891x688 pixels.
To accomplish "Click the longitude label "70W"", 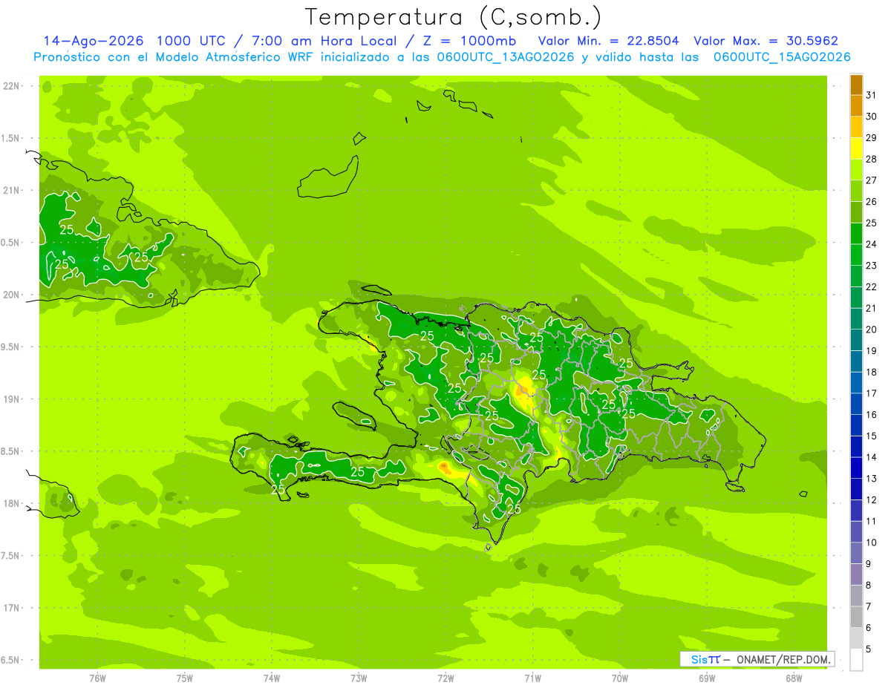I will click(620, 678).
